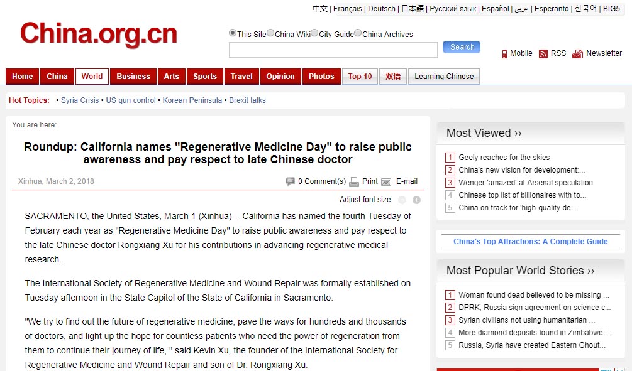632x371 pixels.
Task: Click the Newsletter envelope icon
Action: (577, 54)
